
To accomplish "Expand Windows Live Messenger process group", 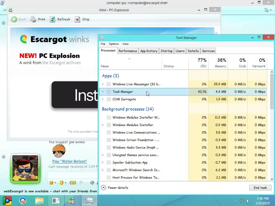I will pyautogui.click(x=103, y=84).
